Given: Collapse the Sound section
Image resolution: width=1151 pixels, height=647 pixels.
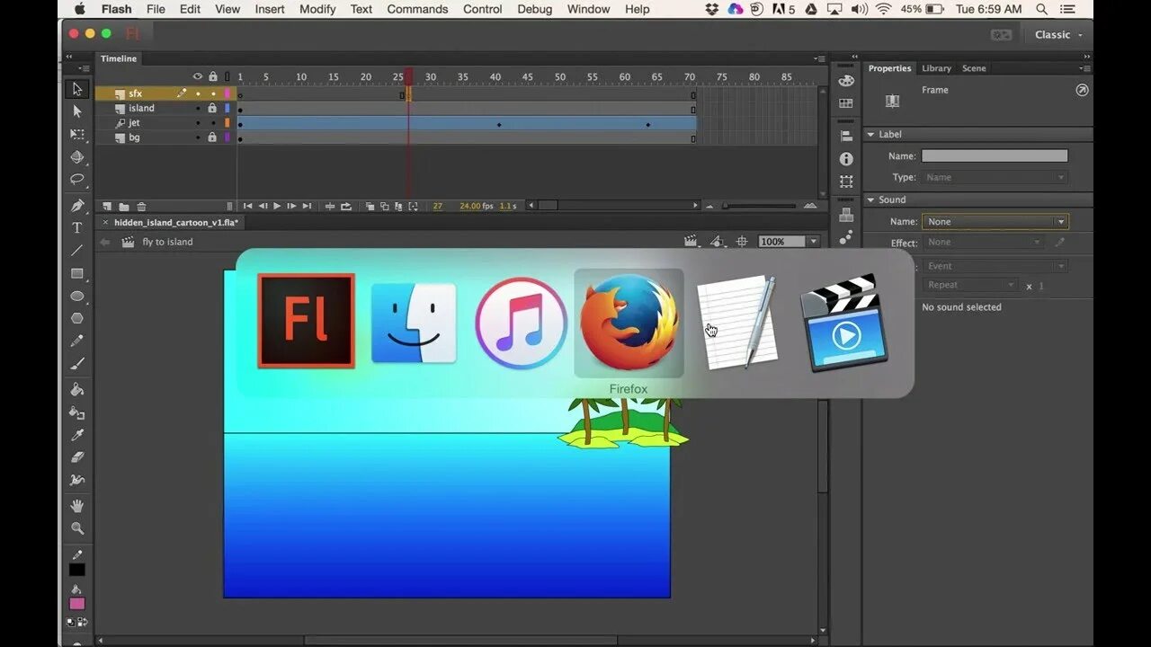Looking at the screenshot, I should [x=870, y=199].
